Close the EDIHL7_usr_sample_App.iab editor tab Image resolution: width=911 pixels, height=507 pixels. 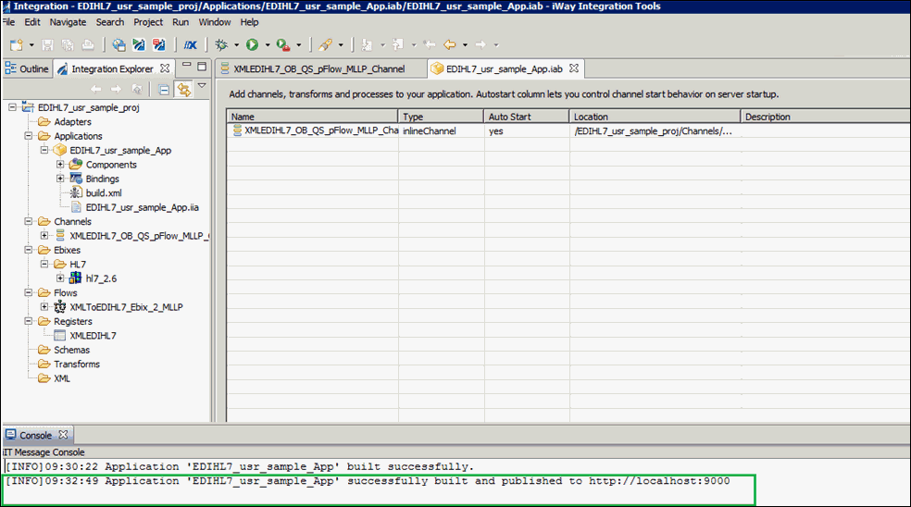point(574,68)
